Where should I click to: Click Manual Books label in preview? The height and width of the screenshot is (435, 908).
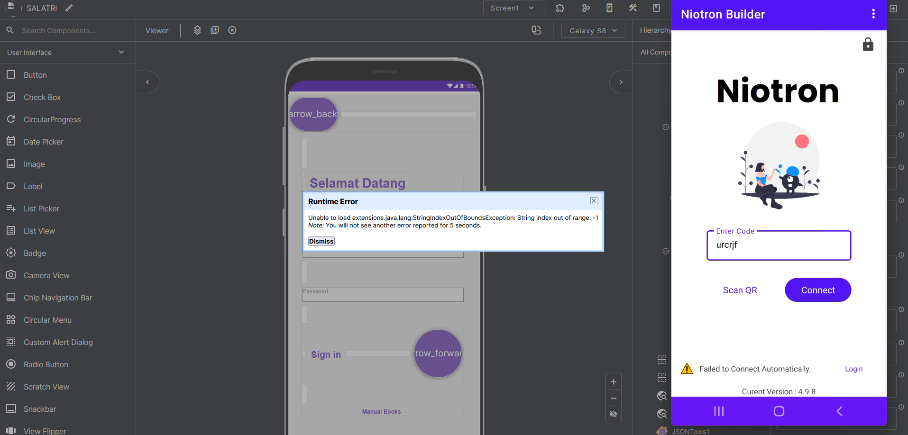click(382, 412)
